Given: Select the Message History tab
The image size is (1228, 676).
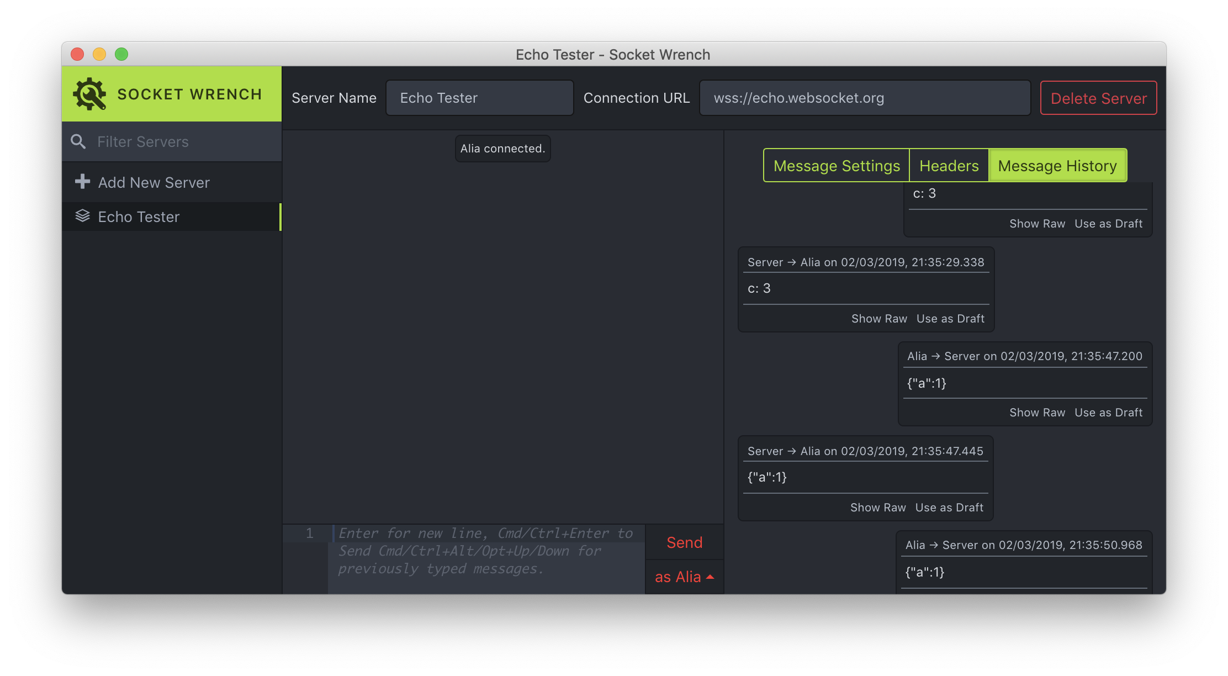Looking at the screenshot, I should [1057, 165].
